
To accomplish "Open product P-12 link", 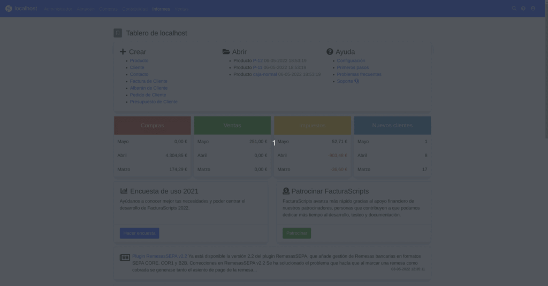I will coord(257,61).
